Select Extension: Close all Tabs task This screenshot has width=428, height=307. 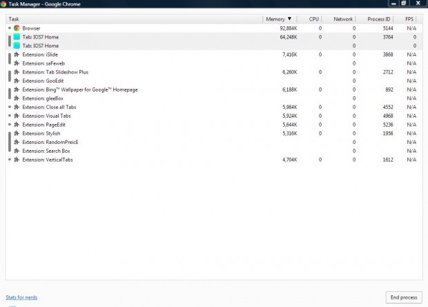pos(214,107)
